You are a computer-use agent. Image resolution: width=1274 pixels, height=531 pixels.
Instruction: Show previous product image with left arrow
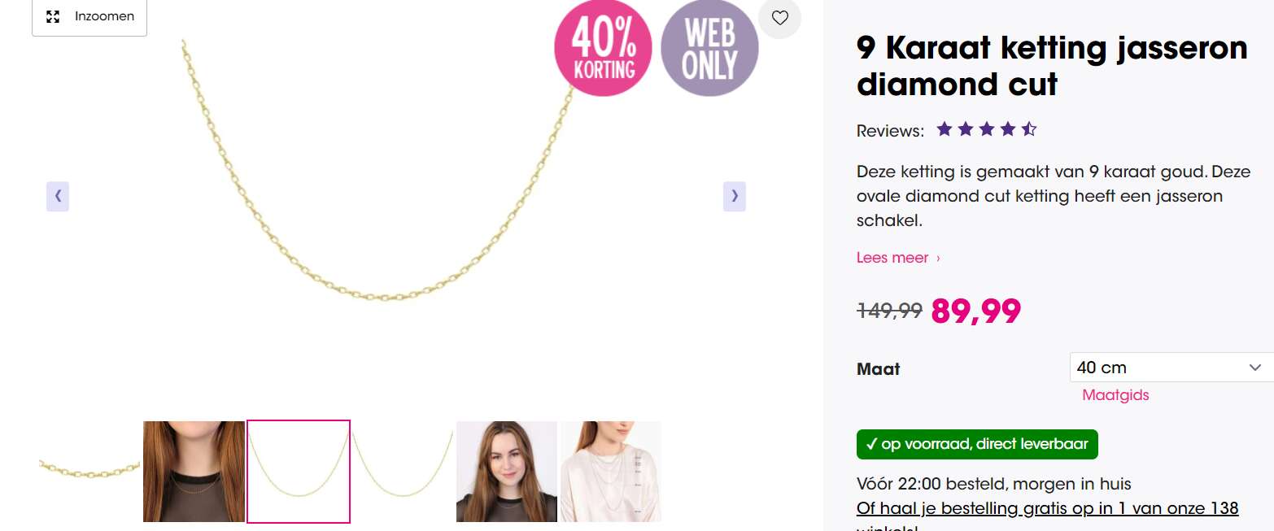[58, 196]
